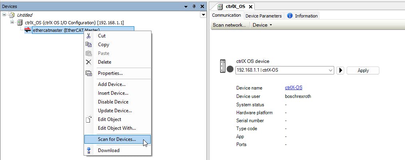
Task: Click the Properties icon in menu
Action: click(x=89, y=73)
